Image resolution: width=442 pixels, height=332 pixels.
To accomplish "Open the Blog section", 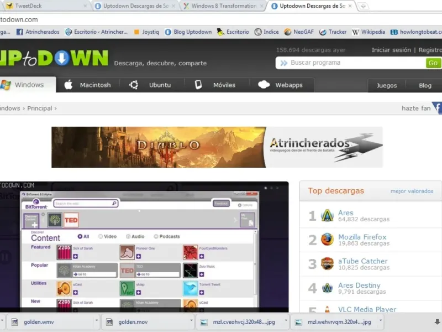I will point(425,85).
